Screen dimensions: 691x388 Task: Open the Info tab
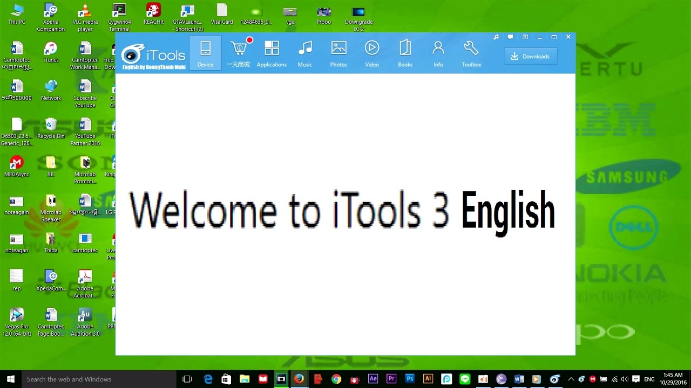[438, 53]
